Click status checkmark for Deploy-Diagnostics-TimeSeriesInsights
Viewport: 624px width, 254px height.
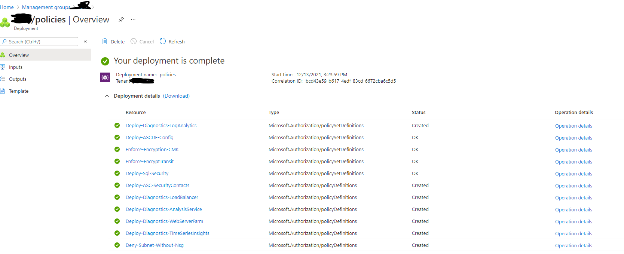click(x=117, y=233)
